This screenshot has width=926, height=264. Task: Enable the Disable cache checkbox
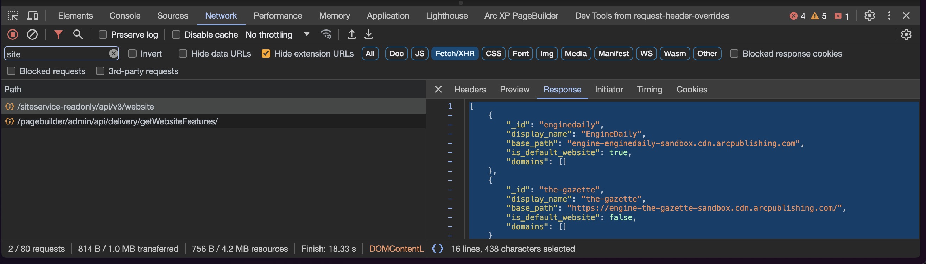click(176, 34)
